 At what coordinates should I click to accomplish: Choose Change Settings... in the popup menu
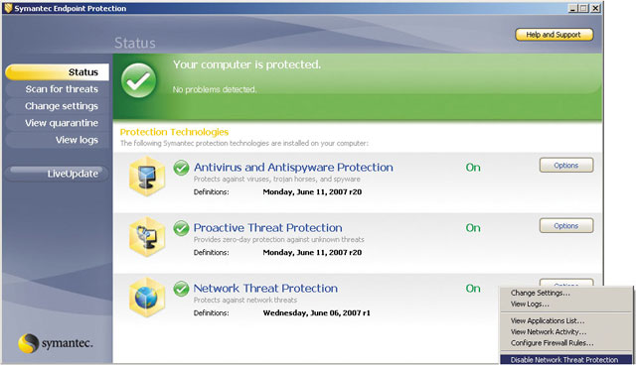point(566,293)
